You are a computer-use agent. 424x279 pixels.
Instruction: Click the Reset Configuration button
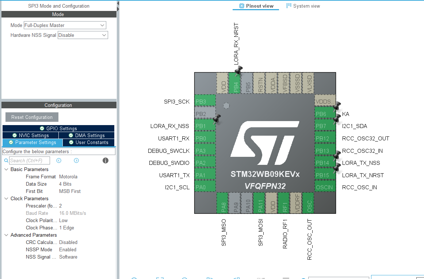[x=32, y=117]
